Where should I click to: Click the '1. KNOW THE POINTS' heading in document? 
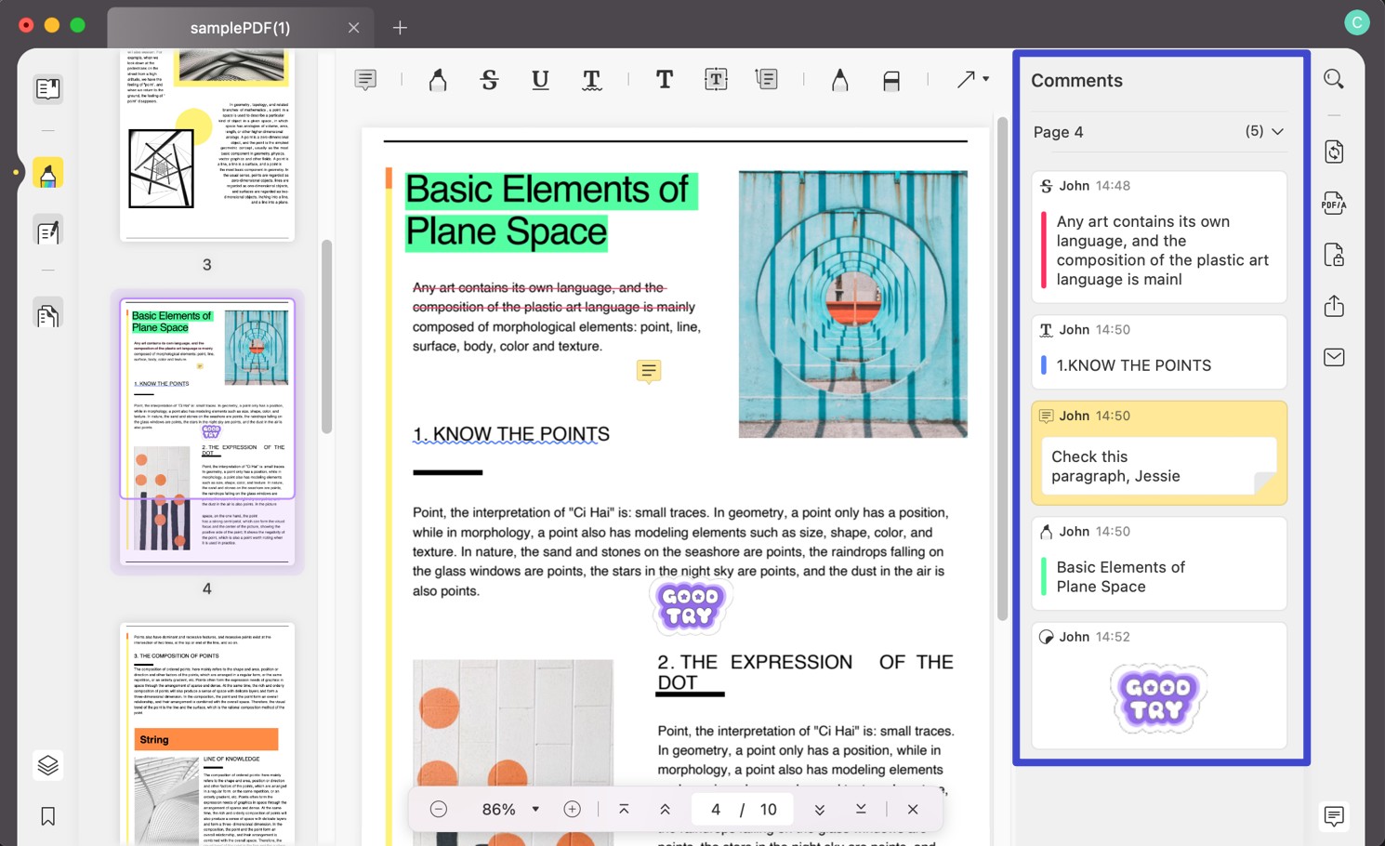pyautogui.click(x=511, y=434)
